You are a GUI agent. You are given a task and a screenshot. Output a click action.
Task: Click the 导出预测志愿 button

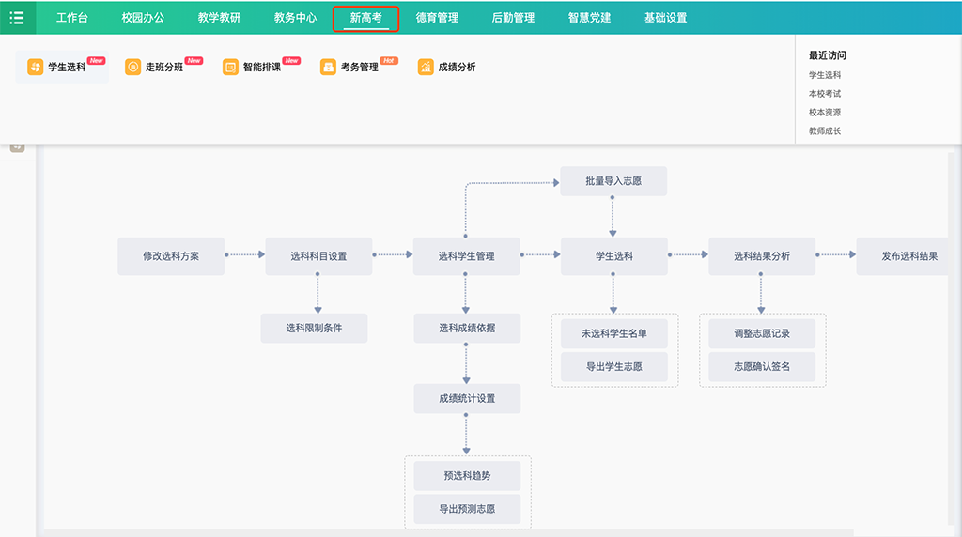467,509
